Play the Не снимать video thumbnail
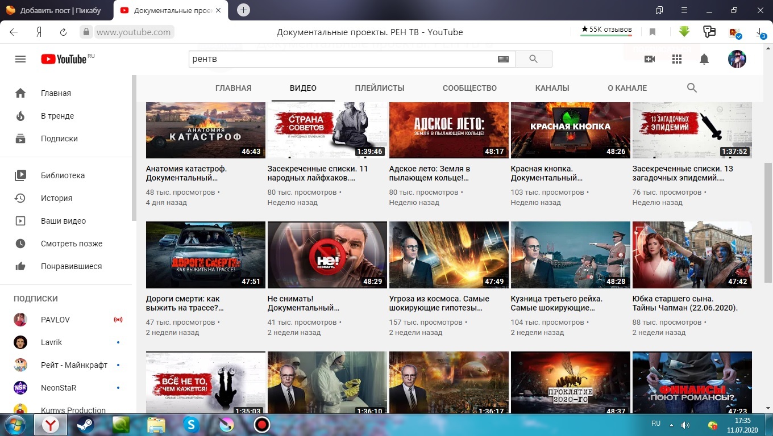Screen dimensions: 773x436 pyautogui.click(x=327, y=255)
